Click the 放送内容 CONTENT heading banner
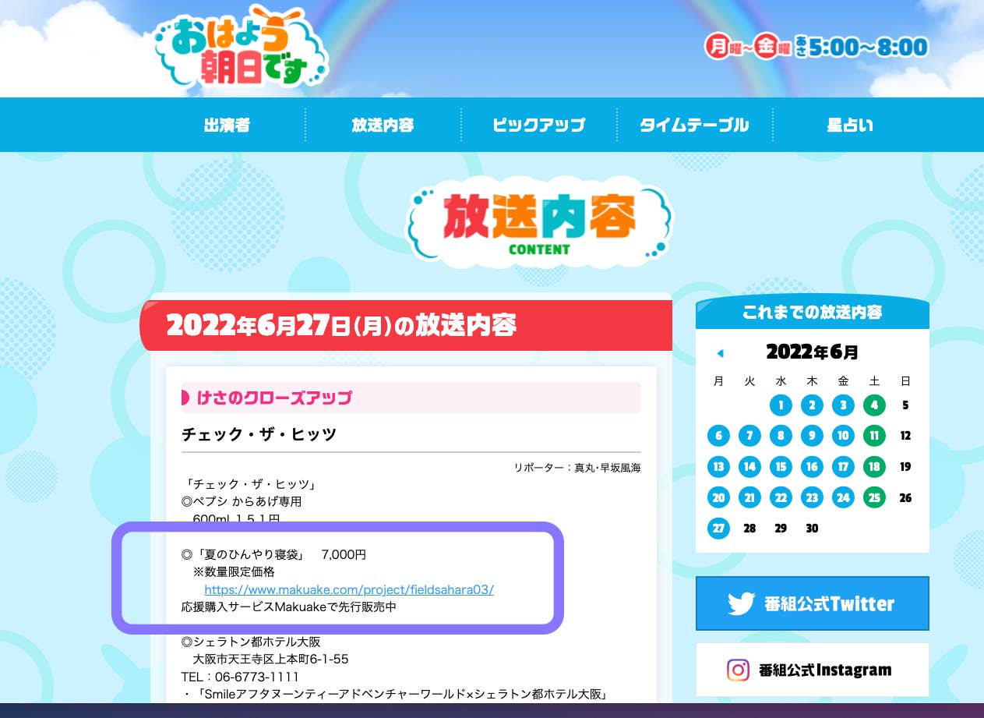Viewport: 984px width, 718px height. (x=539, y=222)
